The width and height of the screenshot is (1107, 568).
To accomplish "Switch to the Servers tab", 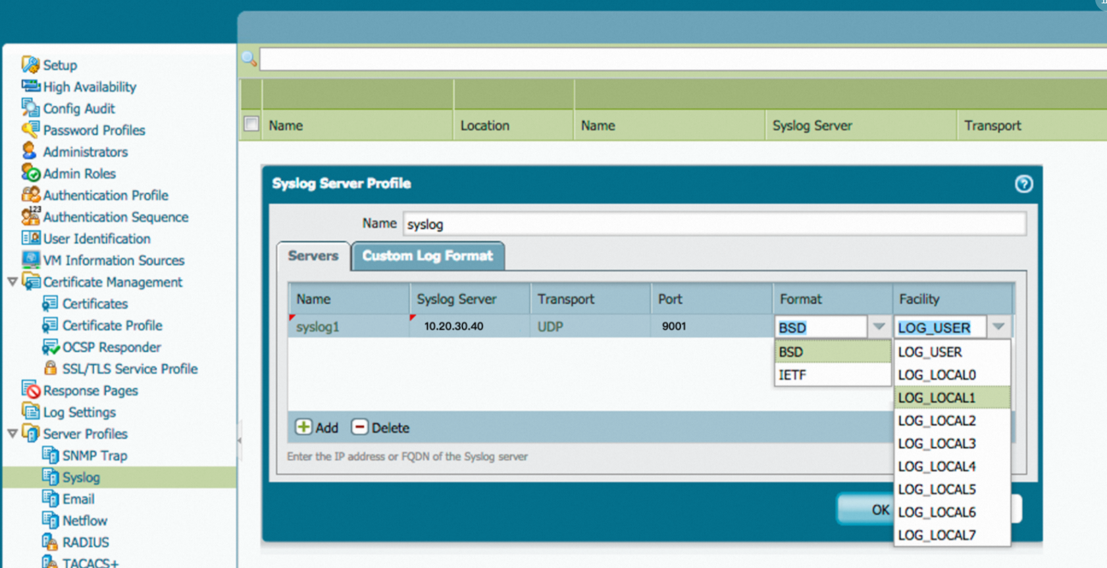I will coord(313,256).
